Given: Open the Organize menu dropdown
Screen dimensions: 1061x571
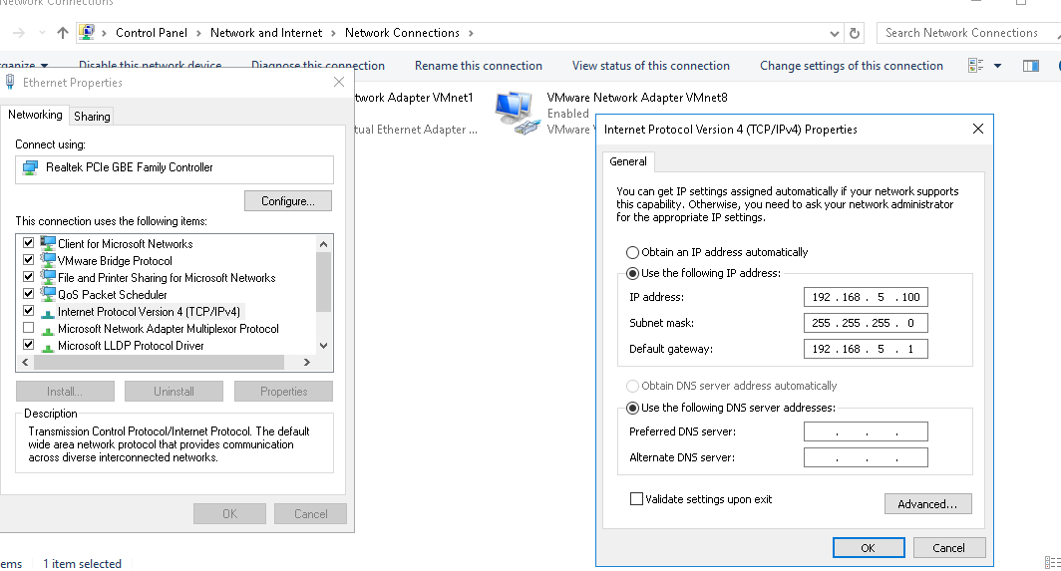Looking at the screenshot, I should pos(24,65).
